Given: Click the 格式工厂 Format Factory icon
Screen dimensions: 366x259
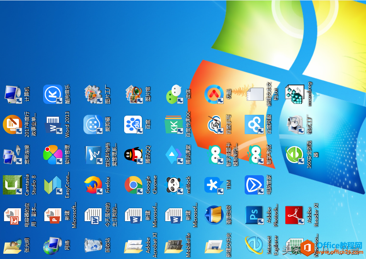Looking at the screenshot, I should pos(295,124).
